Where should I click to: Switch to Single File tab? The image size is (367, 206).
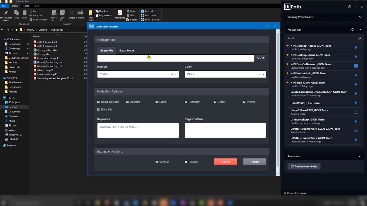pyautogui.click(x=106, y=51)
